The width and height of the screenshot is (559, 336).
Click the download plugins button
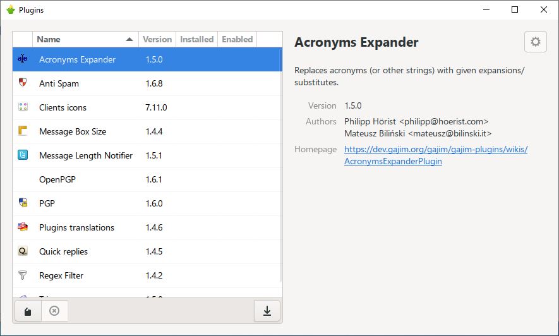267,311
